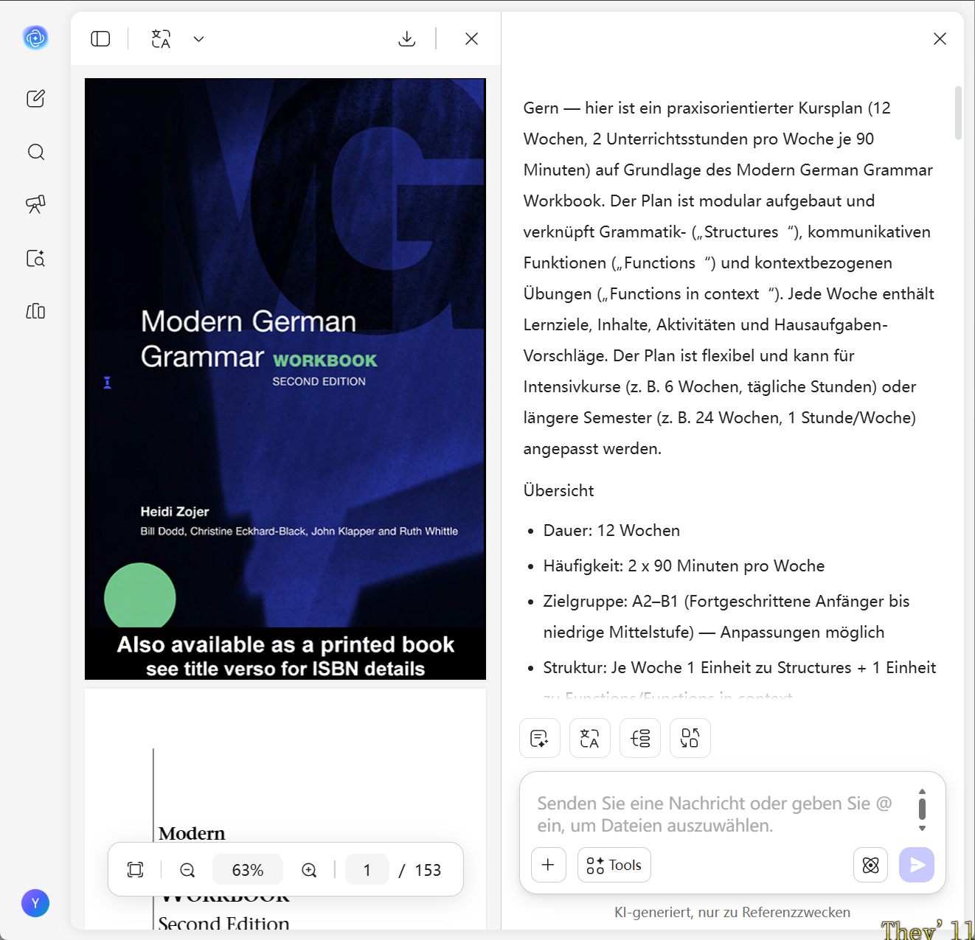Click the convert format quick action icon
This screenshot has height=940, width=975.
pos(690,738)
